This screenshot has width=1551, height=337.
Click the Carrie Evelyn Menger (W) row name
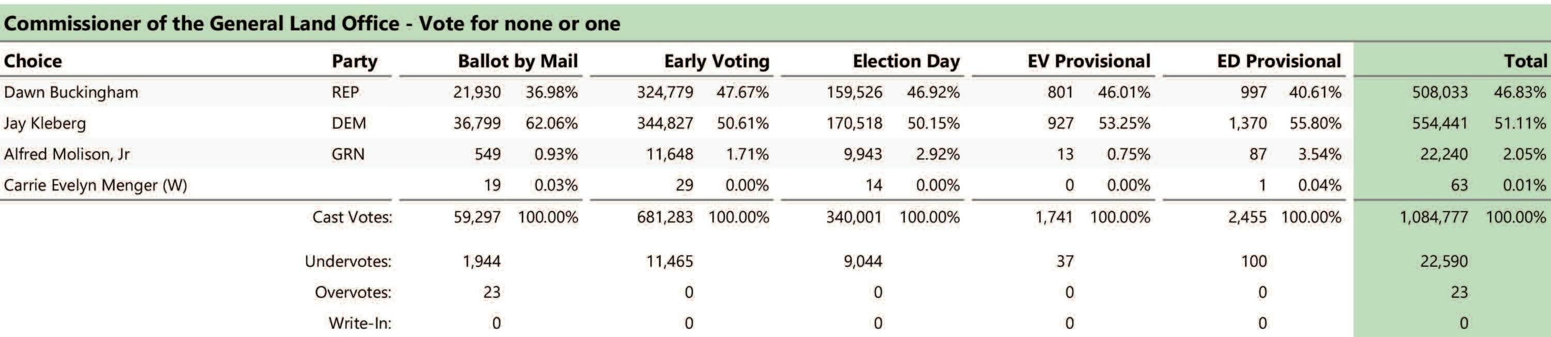96,185
